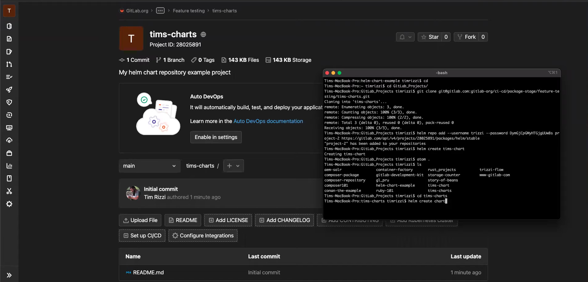This screenshot has width=588, height=282.
Task: Open 1 Branch link
Action: pos(170,60)
